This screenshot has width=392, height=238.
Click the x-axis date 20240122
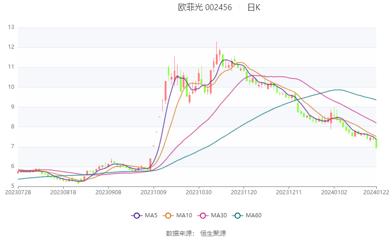(x=376, y=192)
